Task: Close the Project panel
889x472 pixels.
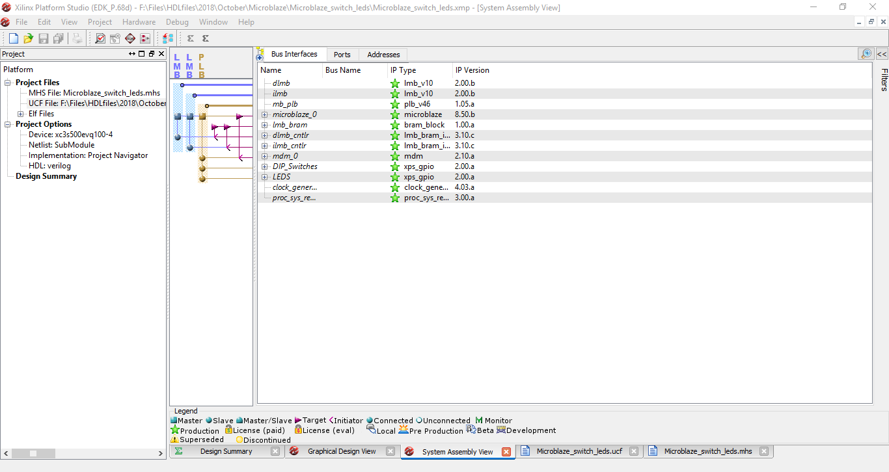Action: coord(161,54)
